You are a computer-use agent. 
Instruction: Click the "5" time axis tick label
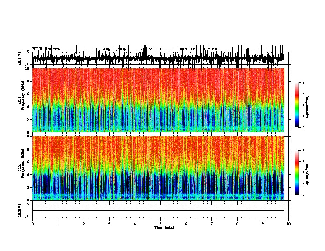[x=160, y=224]
